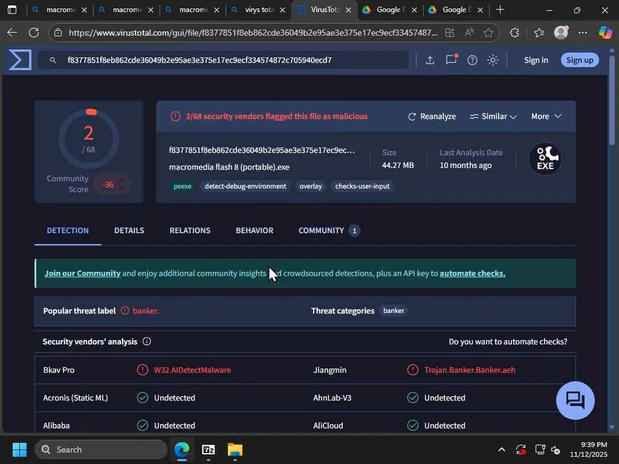619x464 pixels.
Task: Click the banker threat category chip
Action: [394, 311]
